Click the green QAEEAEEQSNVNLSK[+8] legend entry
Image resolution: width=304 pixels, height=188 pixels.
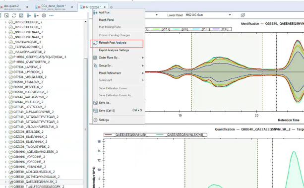181,135
